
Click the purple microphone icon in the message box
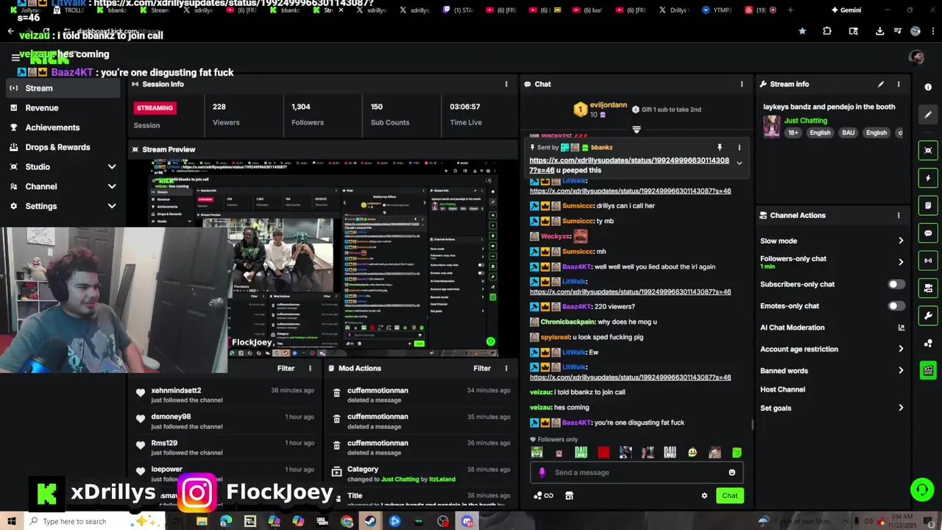click(542, 473)
